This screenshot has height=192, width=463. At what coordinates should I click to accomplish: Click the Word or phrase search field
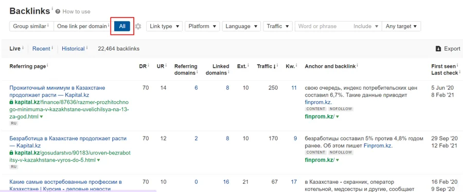click(323, 26)
